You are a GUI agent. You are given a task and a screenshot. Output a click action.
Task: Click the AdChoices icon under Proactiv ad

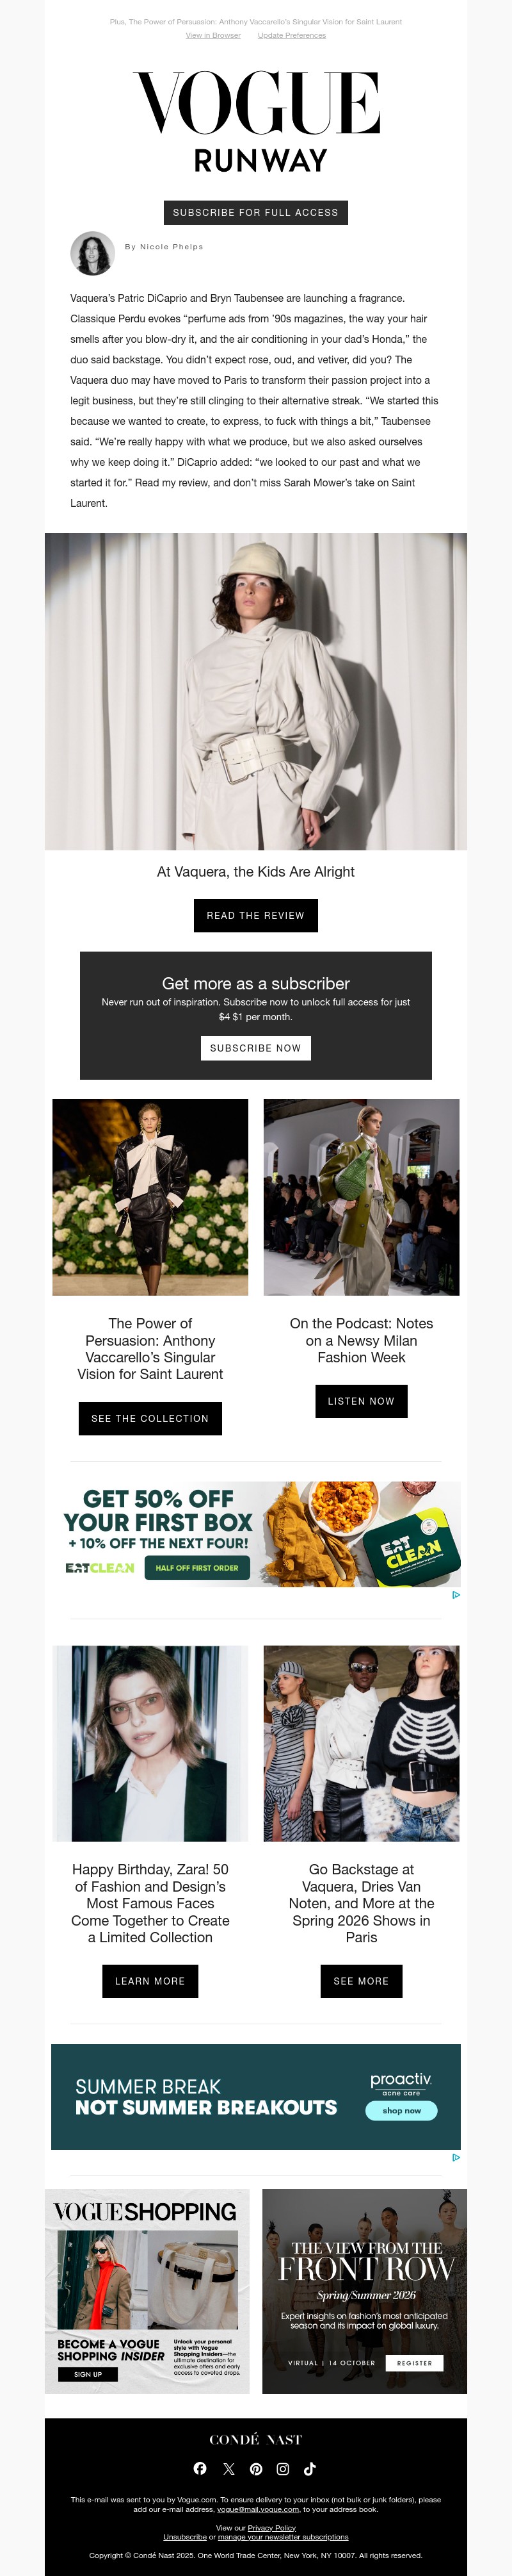(x=456, y=2157)
